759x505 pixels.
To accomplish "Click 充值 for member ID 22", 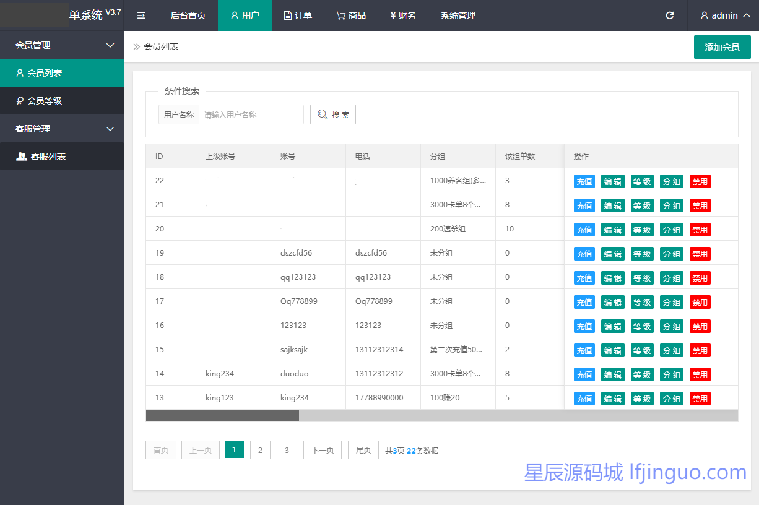I will coord(584,181).
